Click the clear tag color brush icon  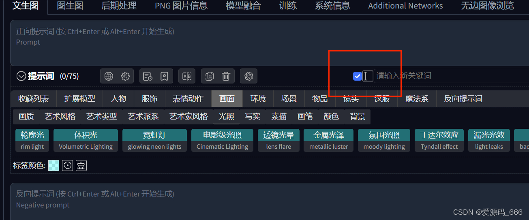[x=81, y=165]
